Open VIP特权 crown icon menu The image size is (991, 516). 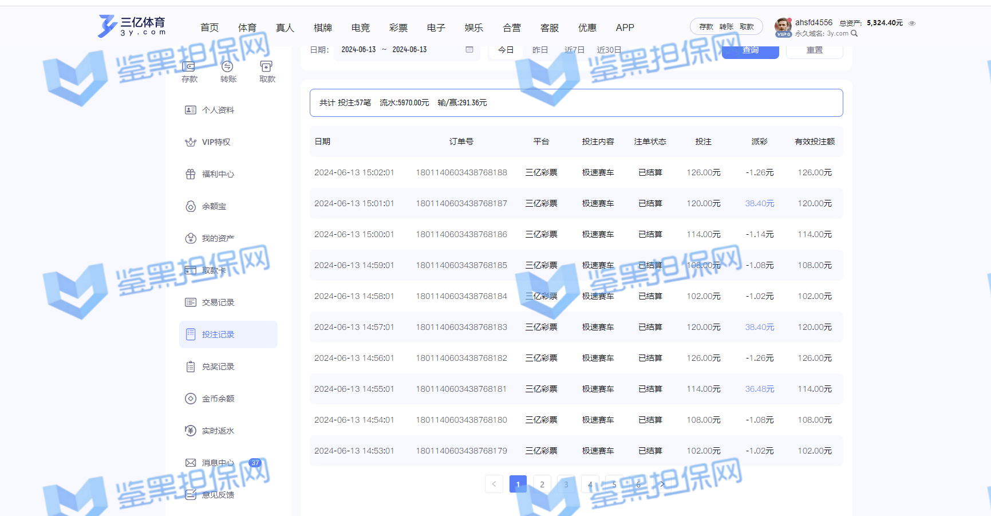pos(191,142)
